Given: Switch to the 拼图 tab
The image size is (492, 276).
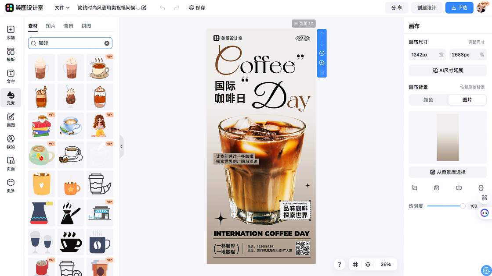Looking at the screenshot, I should pos(86,26).
